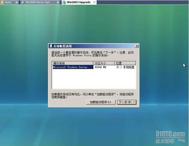The height and width of the screenshot is (146, 189).
Task: Close the Win2008 Server Core tab
Action: point(57,2)
